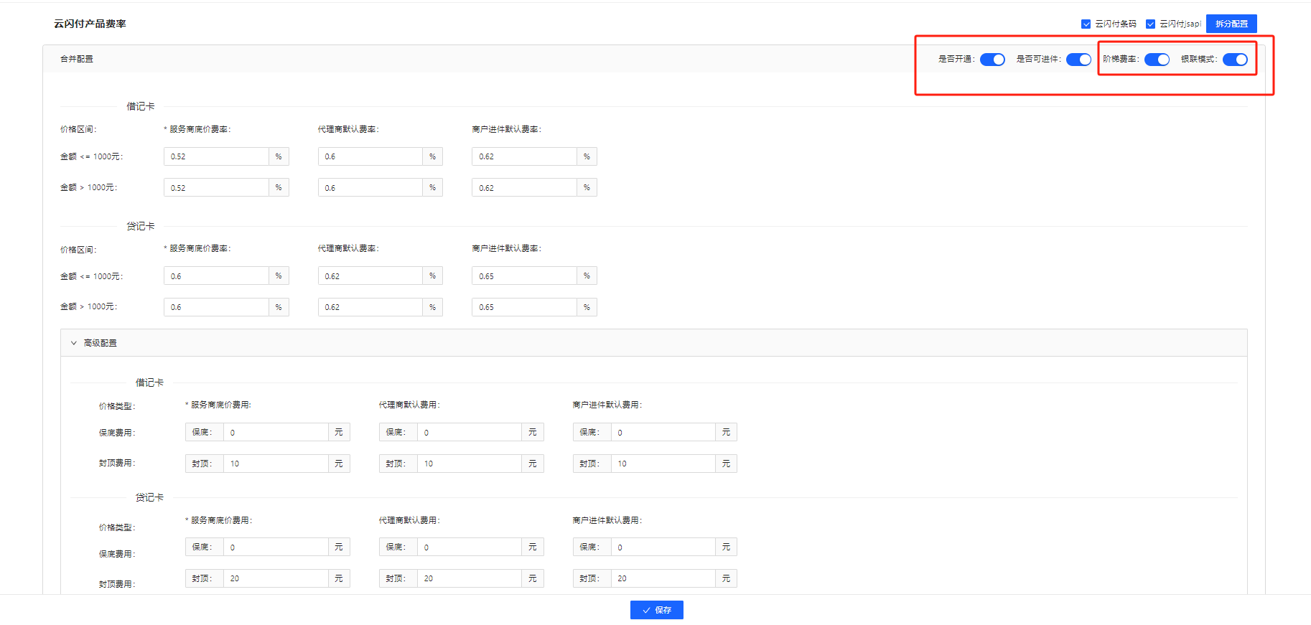Turn off the 银联模式 switch
The image size is (1311, 625).
(x=1235, y=60)
